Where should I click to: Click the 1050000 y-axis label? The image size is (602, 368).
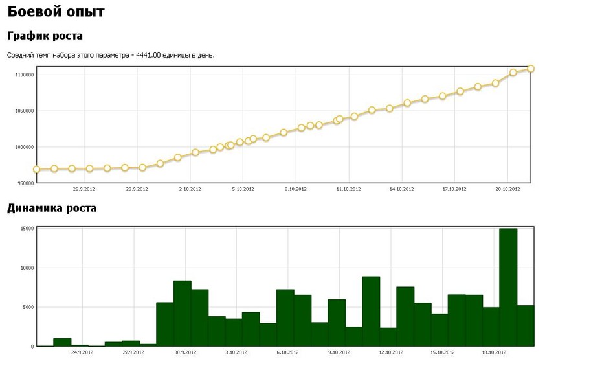click(x=25, y=111)
